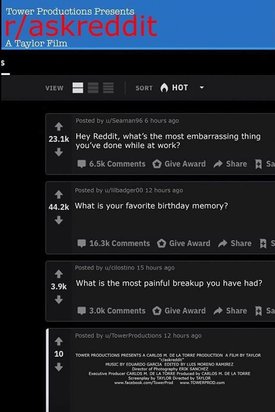Downvote the embarrassing thing at work post
275x412 pixels.
click(59, 152)
